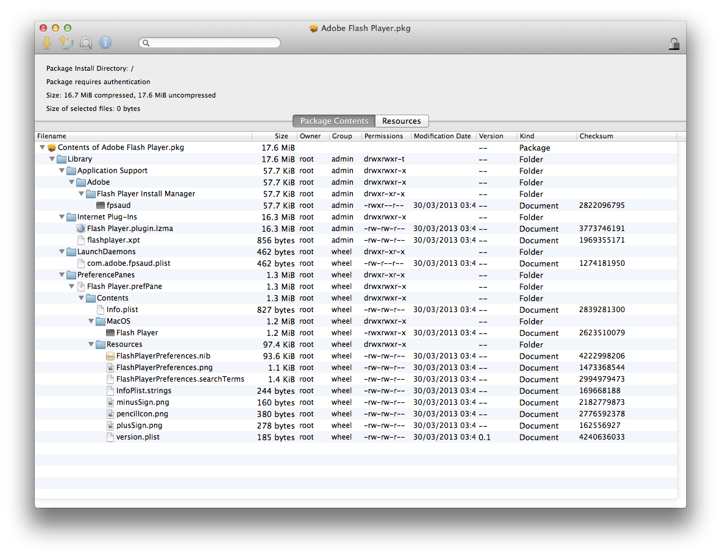Click the LaunchDaemons folder icon

pos(71,252)
